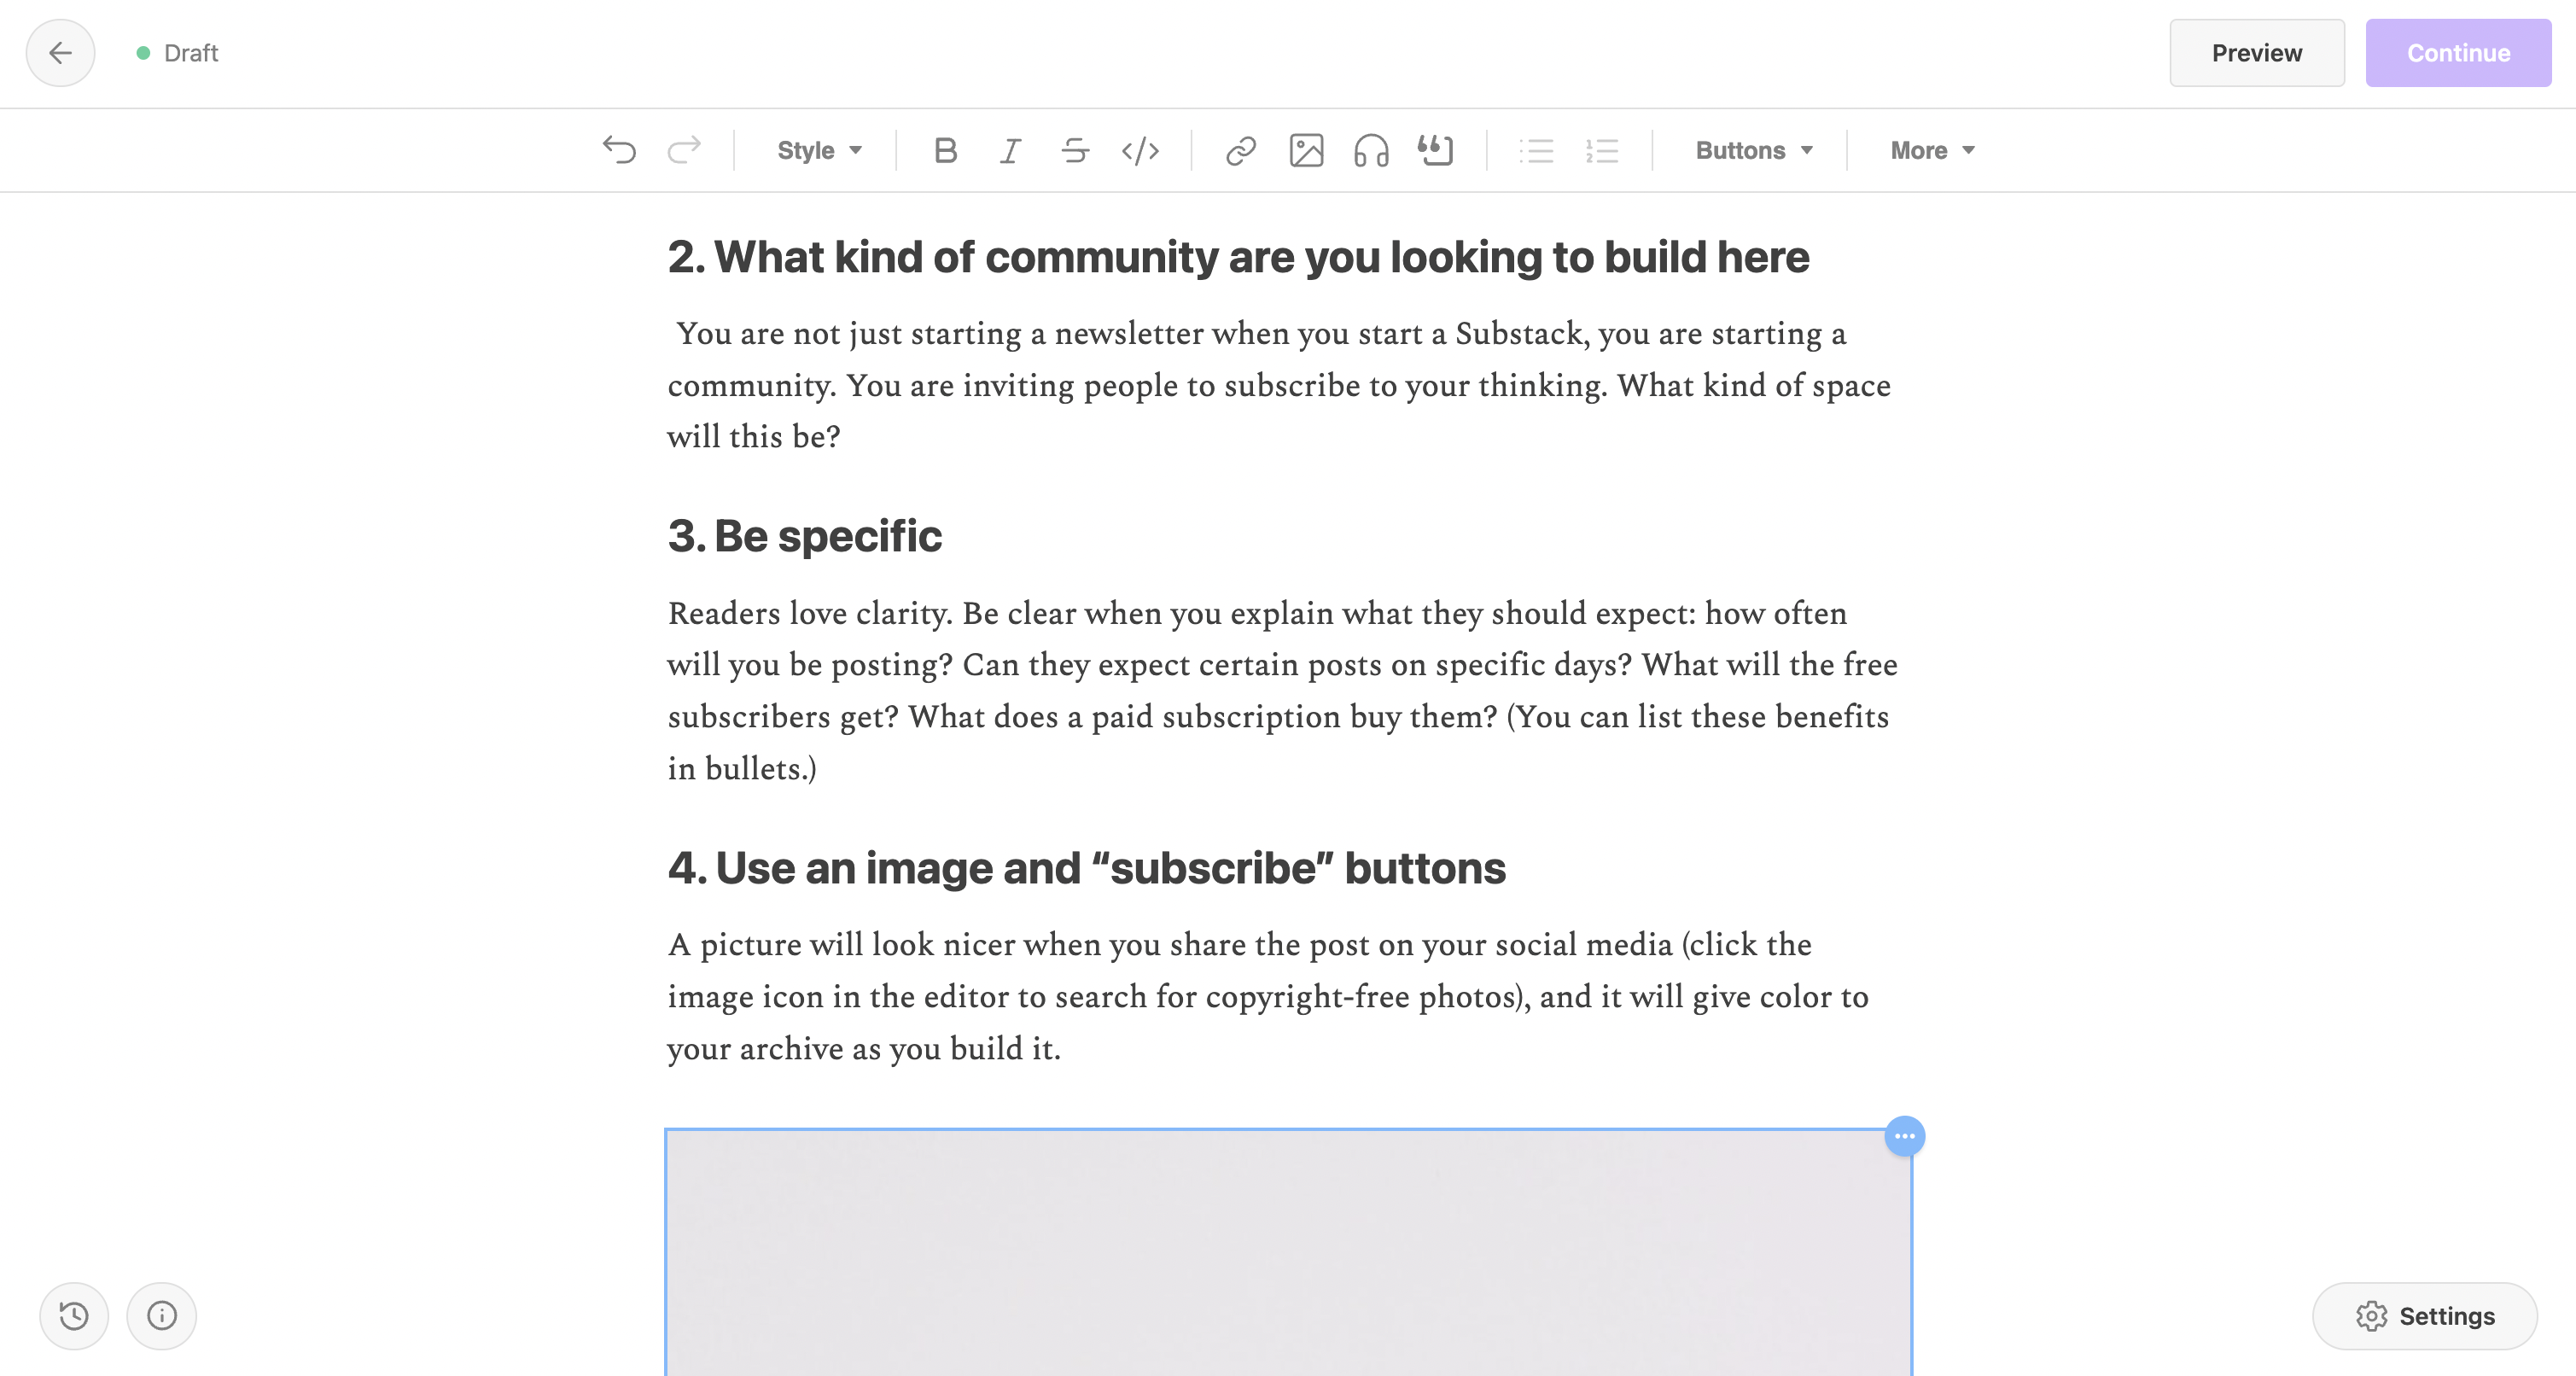Insert a link using chain icon

coord(1240,150)
